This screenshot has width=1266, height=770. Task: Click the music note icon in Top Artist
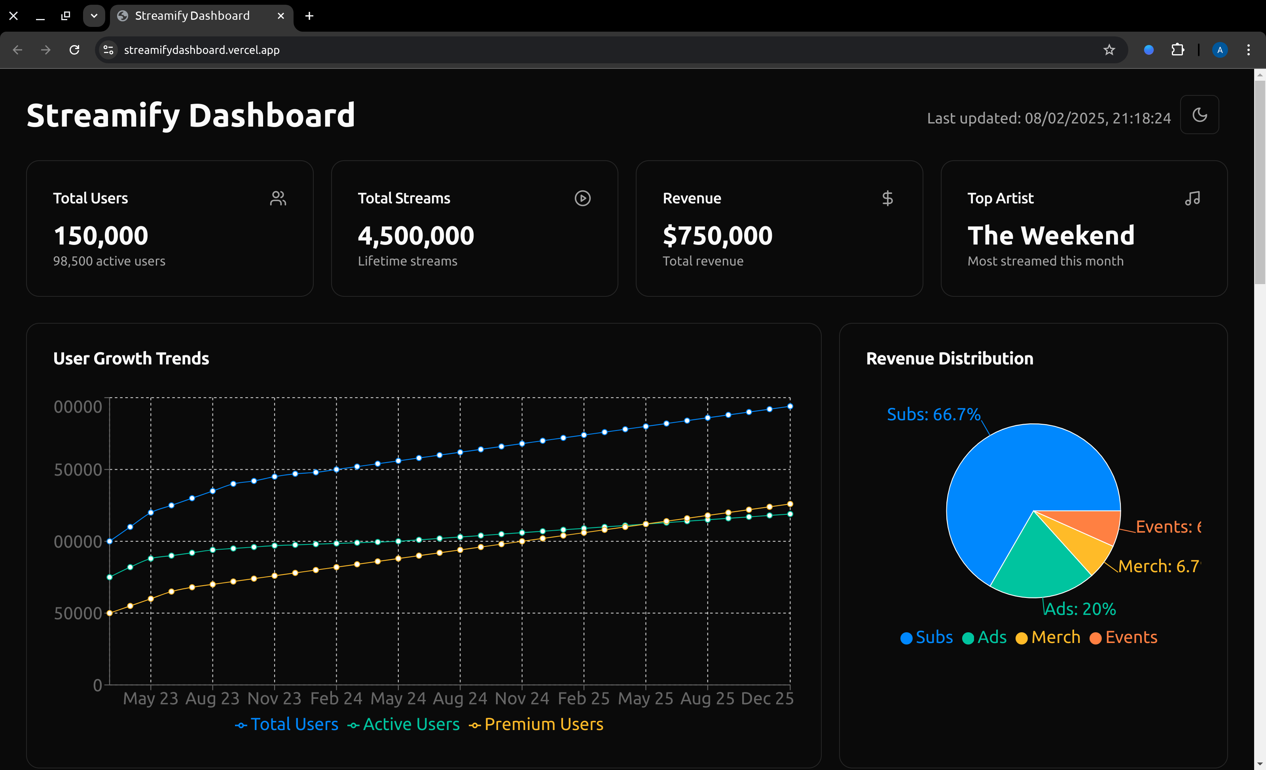pos(1192,198)
